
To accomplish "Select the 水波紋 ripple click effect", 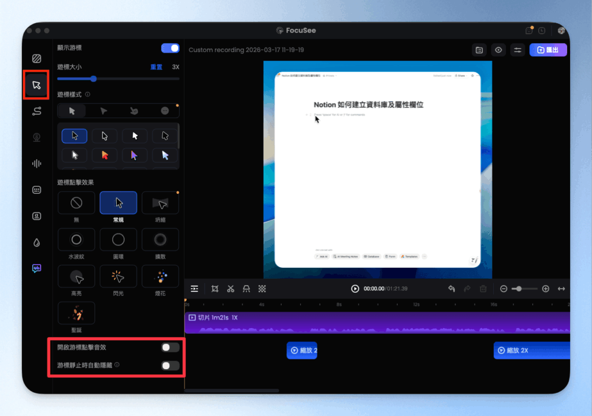I will [76, 240].
